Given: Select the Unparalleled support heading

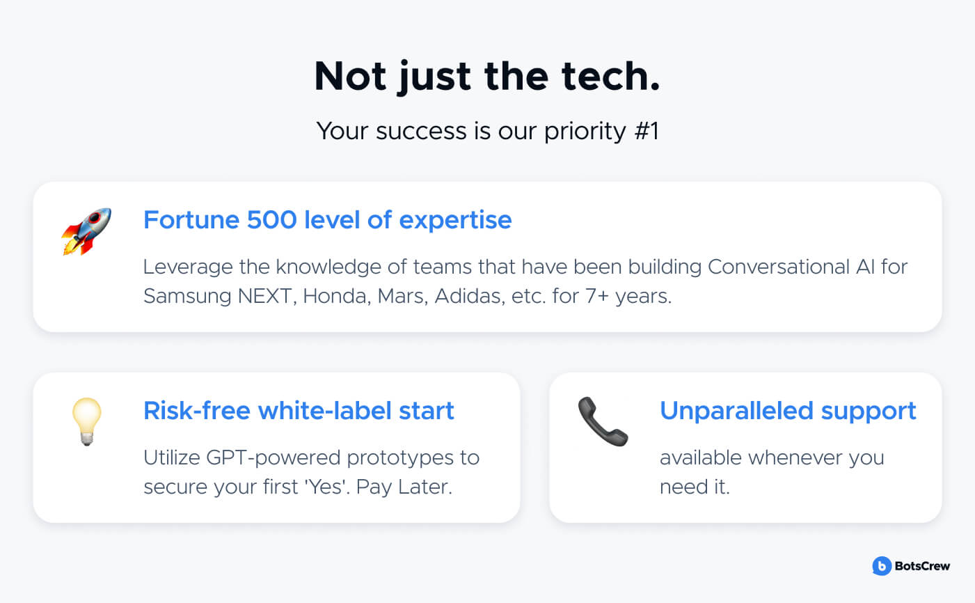Looking at the screenshot, I should click(x=788, y=412).
